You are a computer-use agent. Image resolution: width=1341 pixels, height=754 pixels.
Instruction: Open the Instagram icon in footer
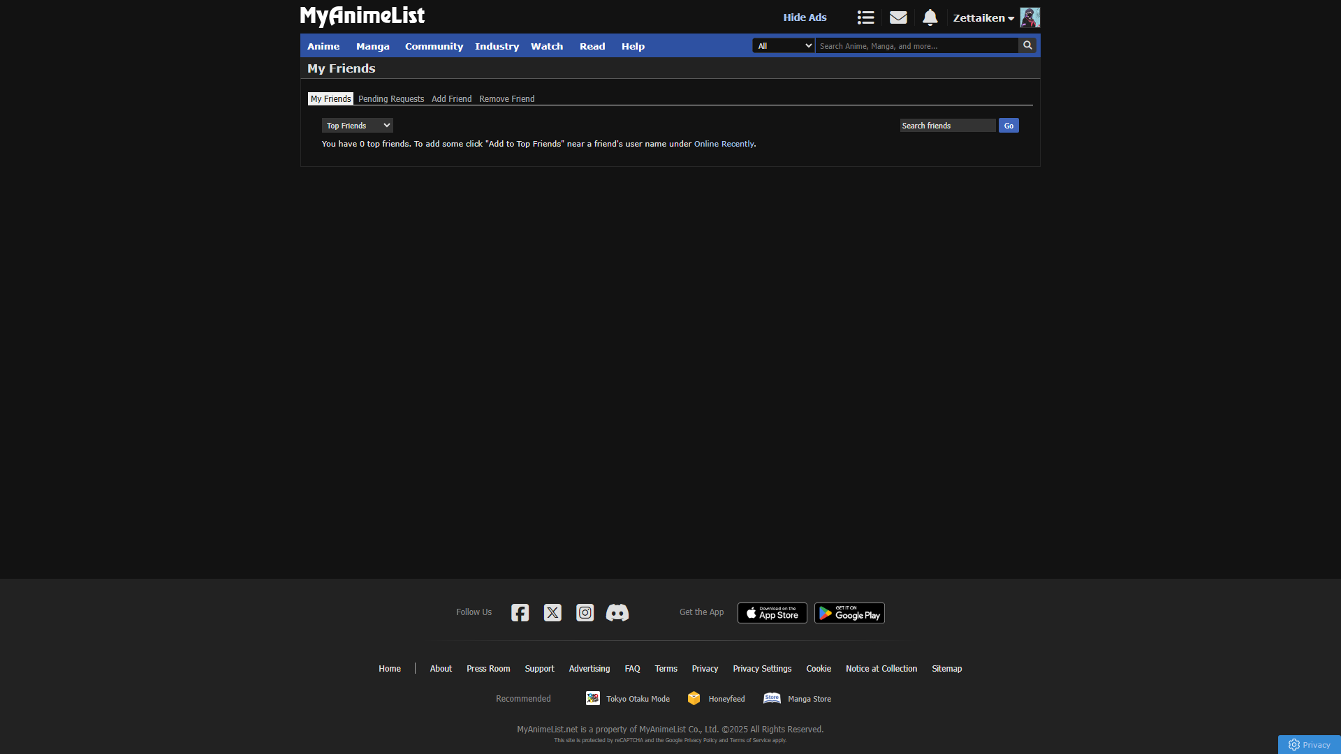pyautogui.click(x=585, y=612)
